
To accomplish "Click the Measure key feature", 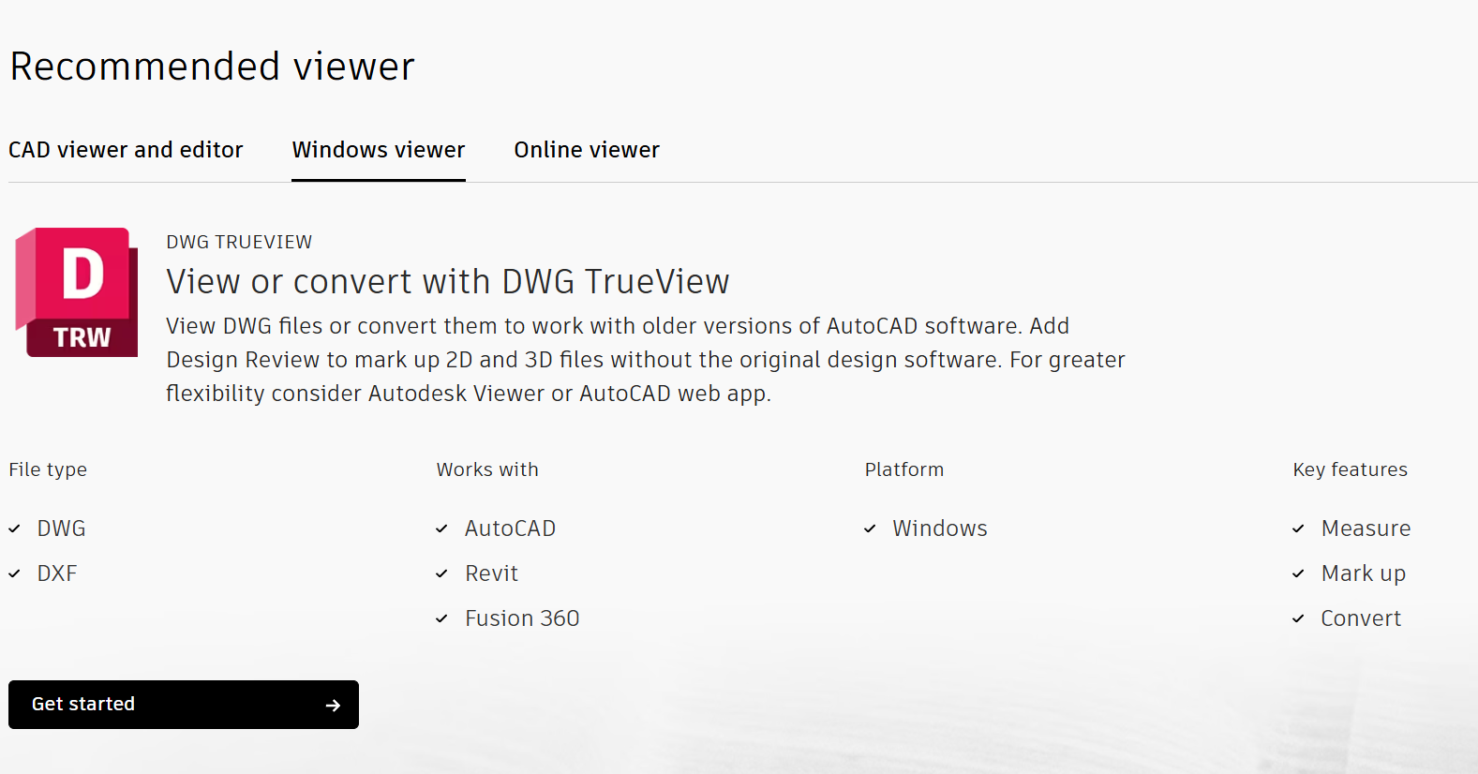I will [x=1366, y=528].
